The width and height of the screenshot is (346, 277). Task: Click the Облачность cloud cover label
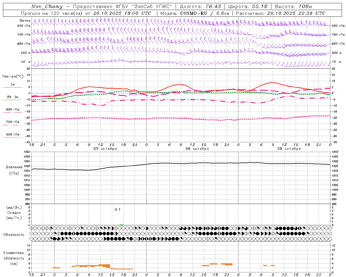tap(14, 235)
